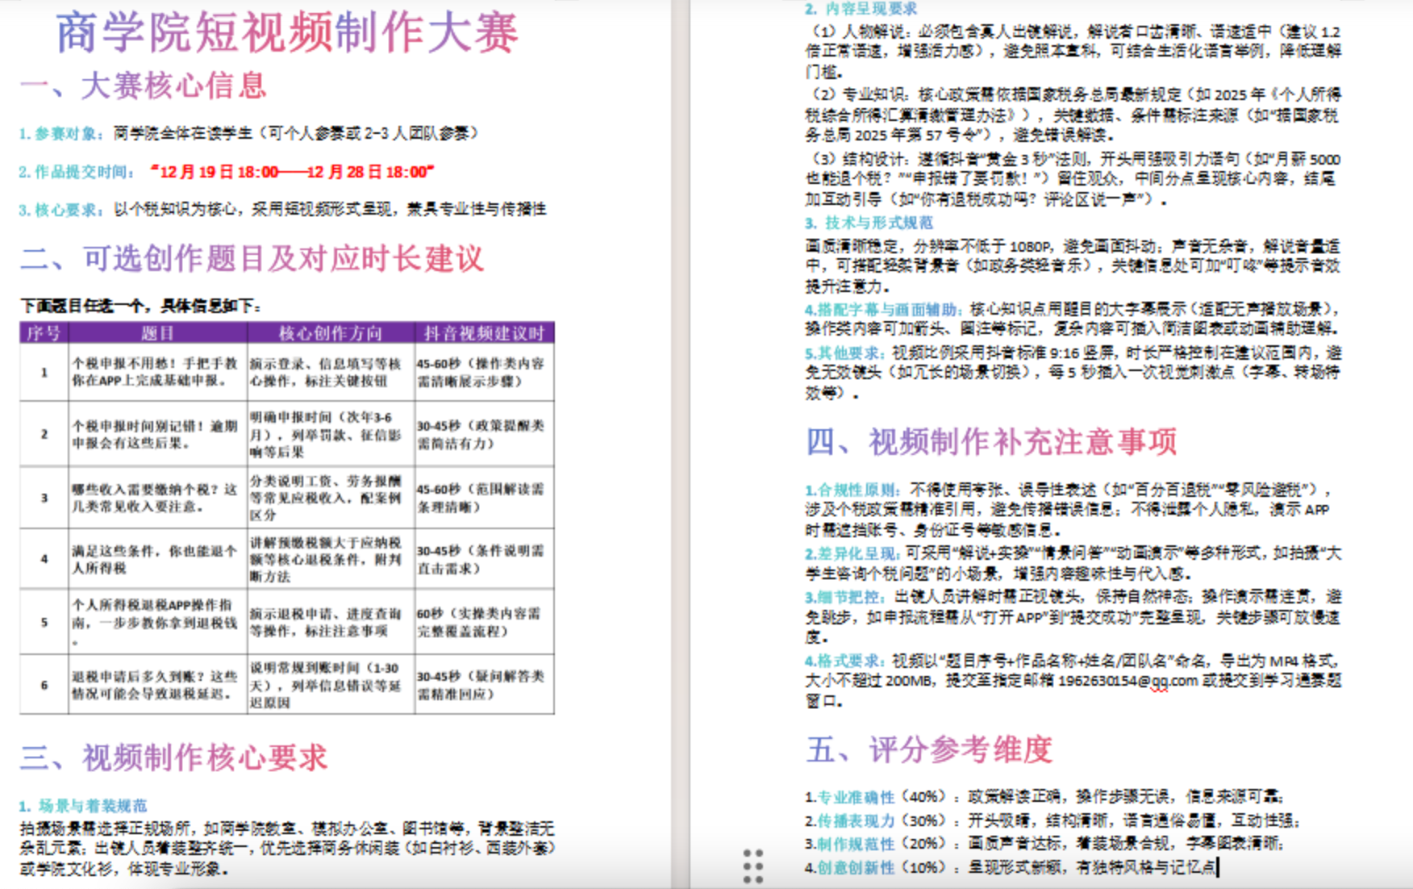
Task: Click the row 6 number cell
Action: point(44,685)
